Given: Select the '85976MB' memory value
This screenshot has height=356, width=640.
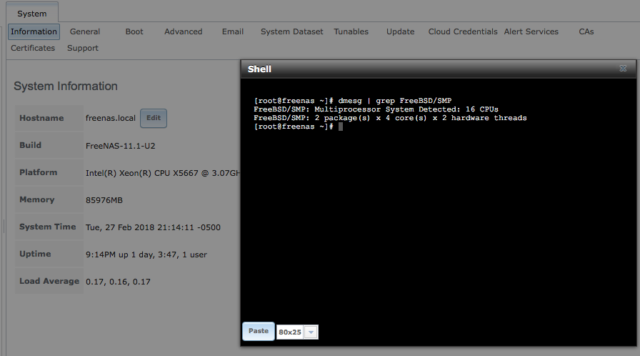Looking at the screenshot, I should 104,200.
